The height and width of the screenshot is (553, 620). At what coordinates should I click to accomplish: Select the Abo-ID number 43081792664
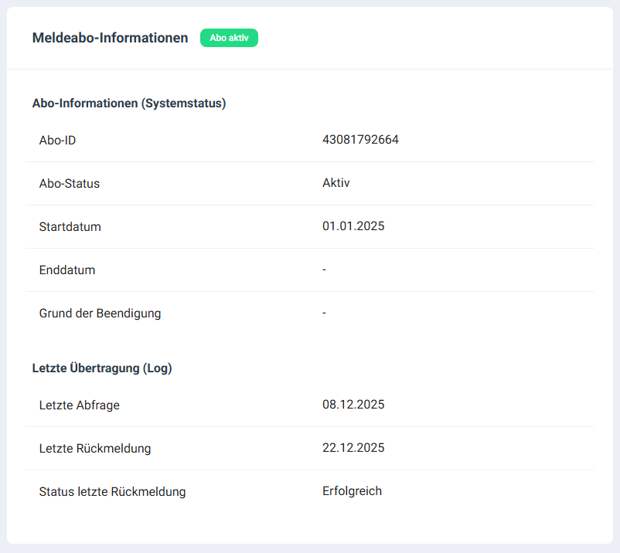point(360,140)
